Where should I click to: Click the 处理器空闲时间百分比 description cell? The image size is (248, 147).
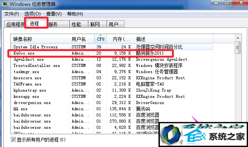pyautogui.click(x=159, y=47)
